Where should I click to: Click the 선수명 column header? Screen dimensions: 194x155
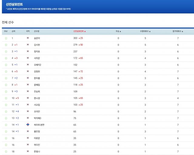pos(37,31)
